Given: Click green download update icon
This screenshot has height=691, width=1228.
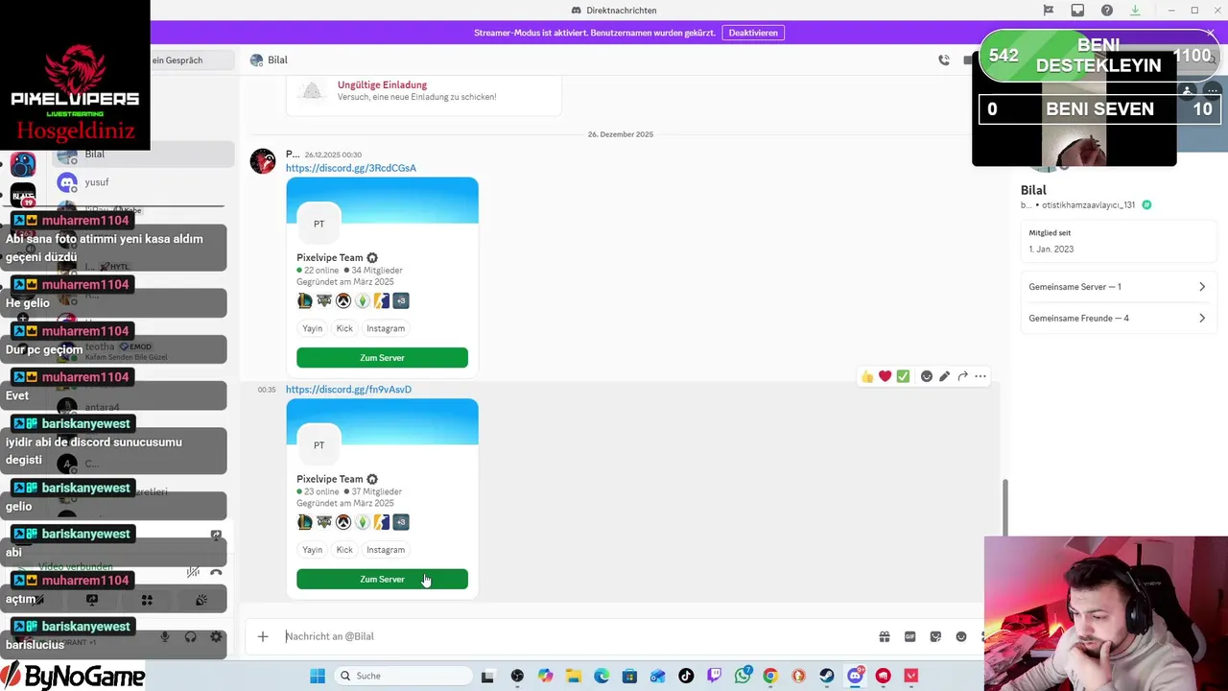Looking at the screenshot, I should click(1136, 11).
